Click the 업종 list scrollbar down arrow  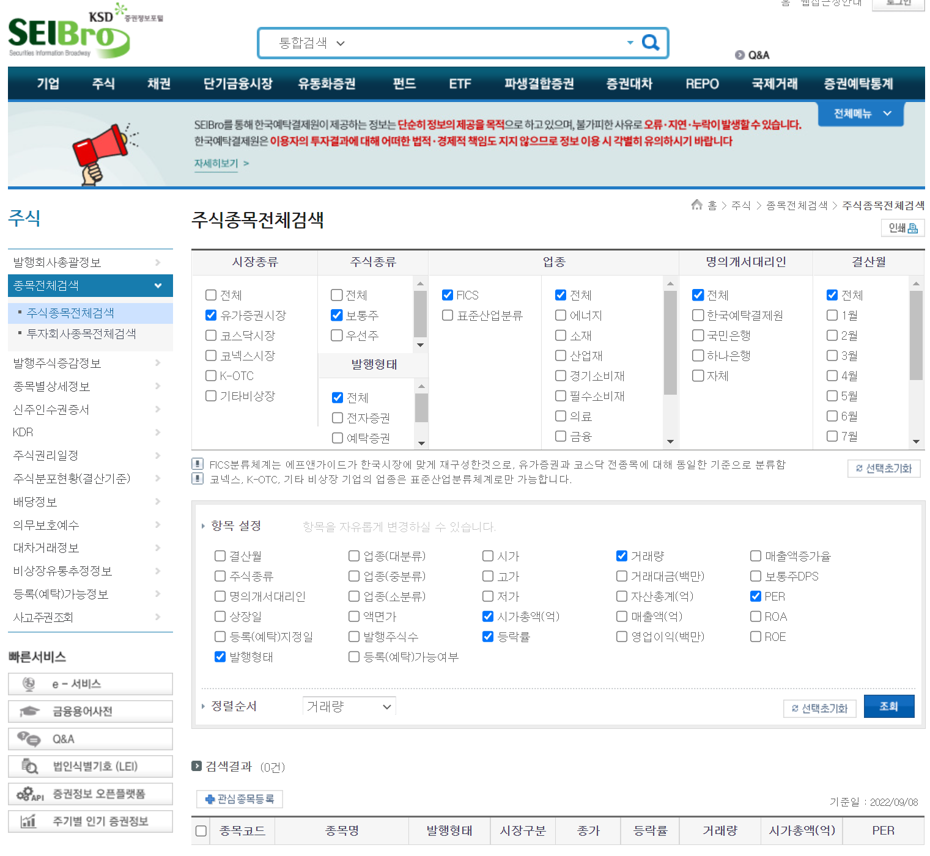(x=671, y=442)
